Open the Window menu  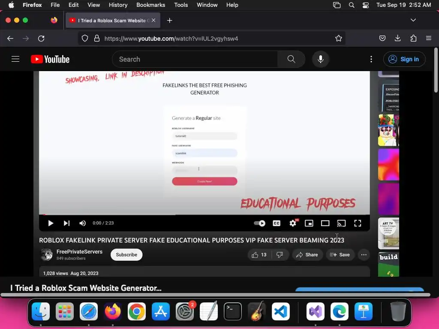click(x=207, y=5)
